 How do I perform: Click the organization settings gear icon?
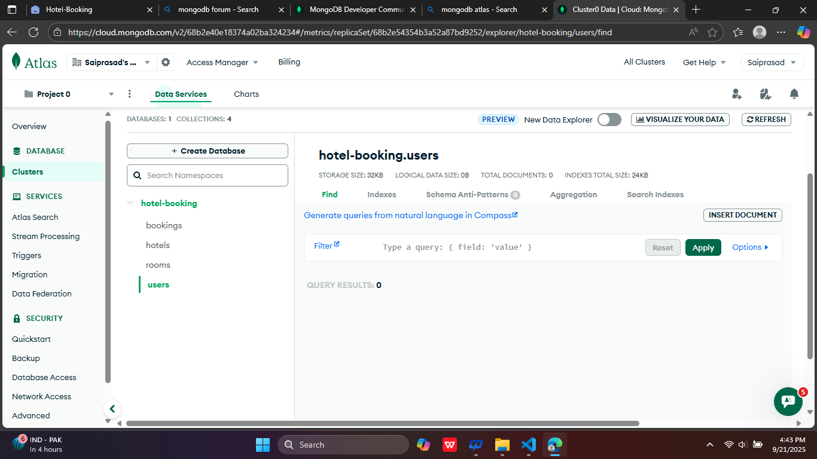[x=166, y=62]
